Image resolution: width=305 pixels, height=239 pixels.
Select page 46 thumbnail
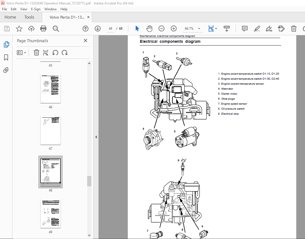51,89
